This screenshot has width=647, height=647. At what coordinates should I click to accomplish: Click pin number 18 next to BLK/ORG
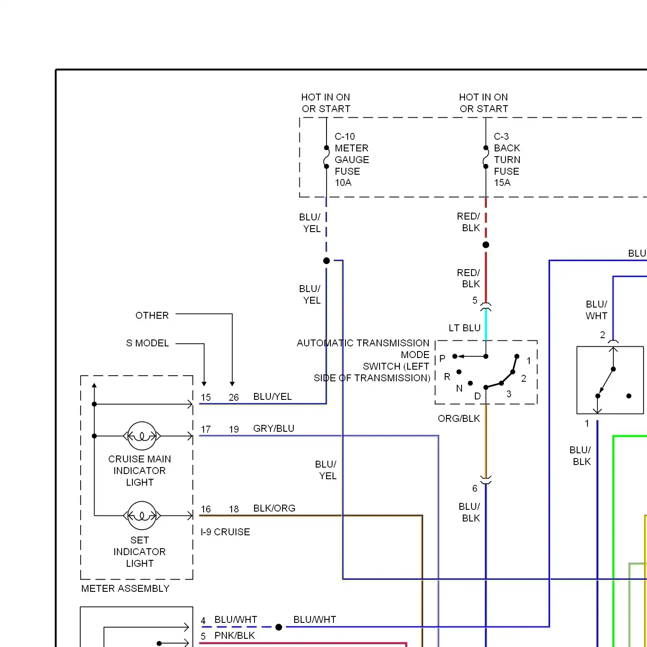(x=234, y=509)
